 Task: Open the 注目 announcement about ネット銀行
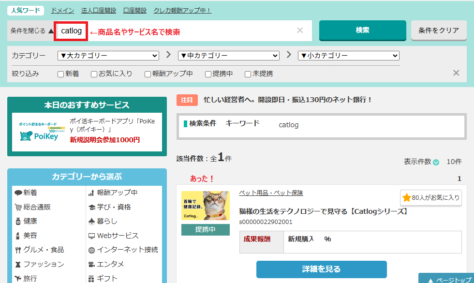pyautogui.click(x=287, y=100)
